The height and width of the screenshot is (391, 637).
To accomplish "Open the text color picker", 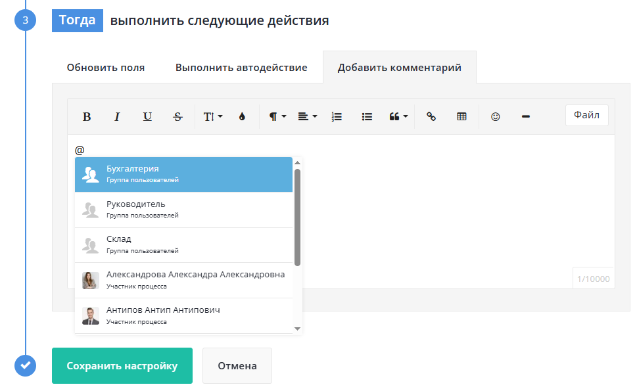I will 242,116.
